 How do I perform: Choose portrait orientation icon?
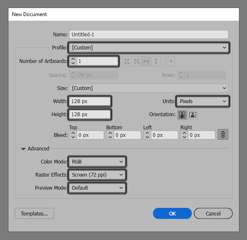182,115
